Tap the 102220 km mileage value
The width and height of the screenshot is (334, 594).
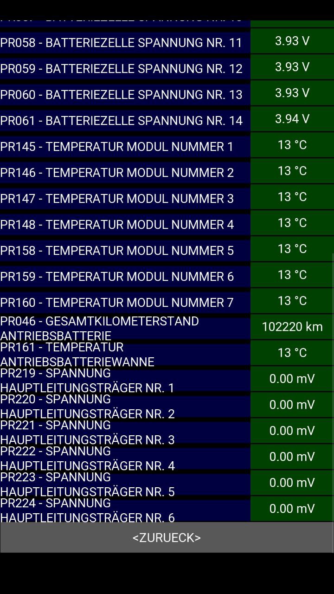pos(292,327)
